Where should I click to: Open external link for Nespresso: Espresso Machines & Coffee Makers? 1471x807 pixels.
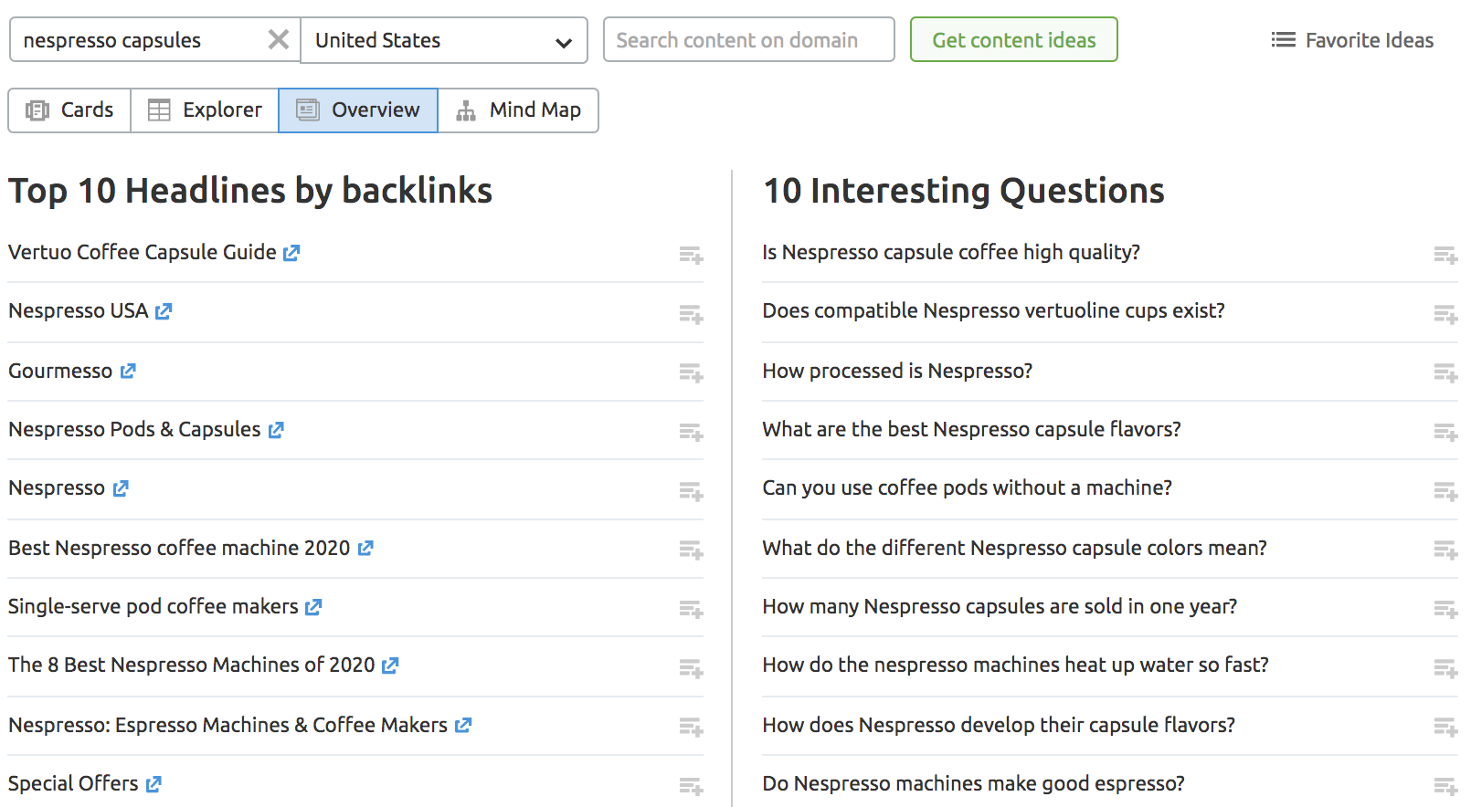click(463, 726)
